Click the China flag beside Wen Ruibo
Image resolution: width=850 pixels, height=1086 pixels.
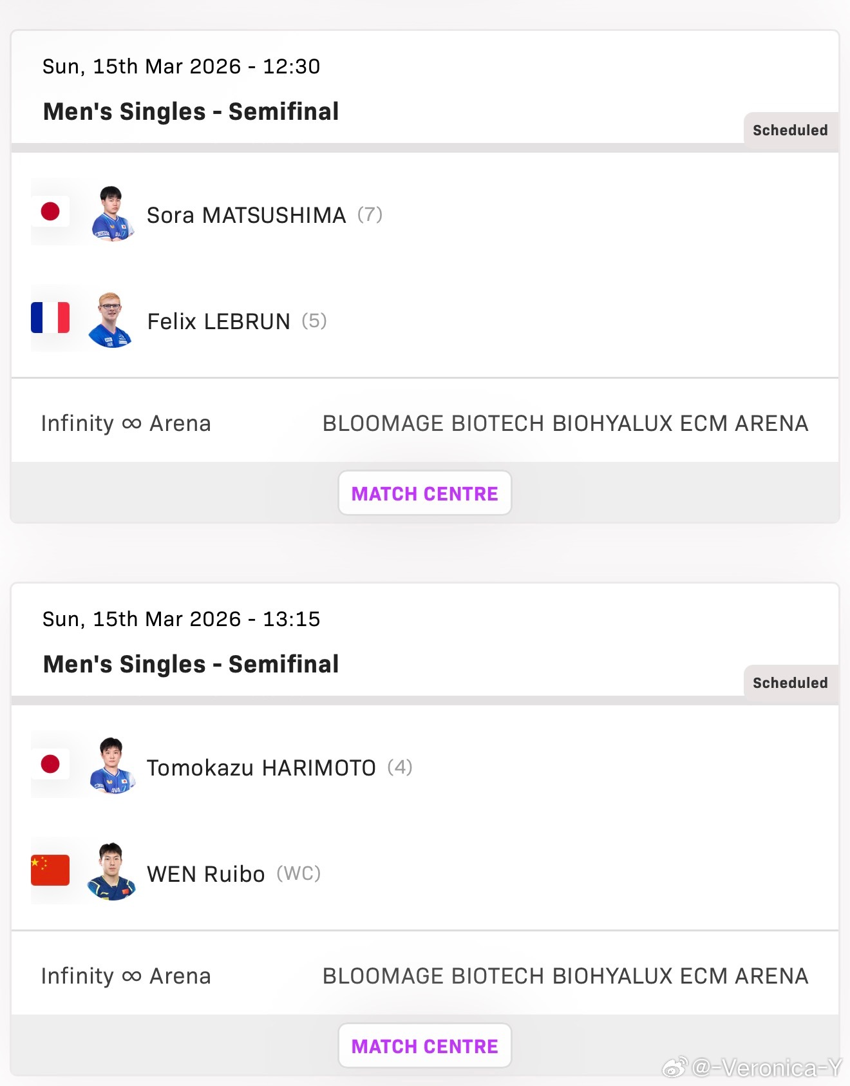pos(50,870)
